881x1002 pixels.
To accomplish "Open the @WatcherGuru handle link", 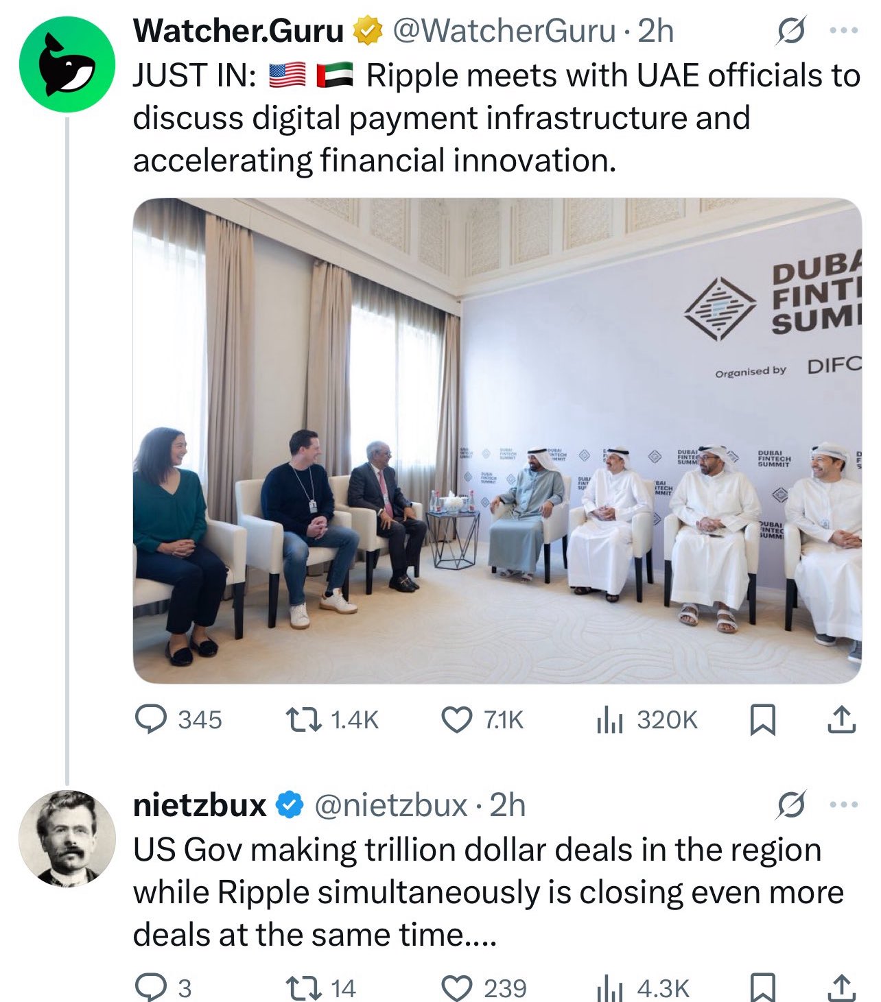I will [503, 32].
